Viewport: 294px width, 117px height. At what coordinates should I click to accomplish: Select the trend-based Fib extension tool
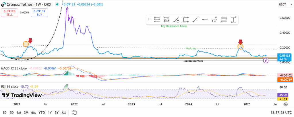pos(166,20)
